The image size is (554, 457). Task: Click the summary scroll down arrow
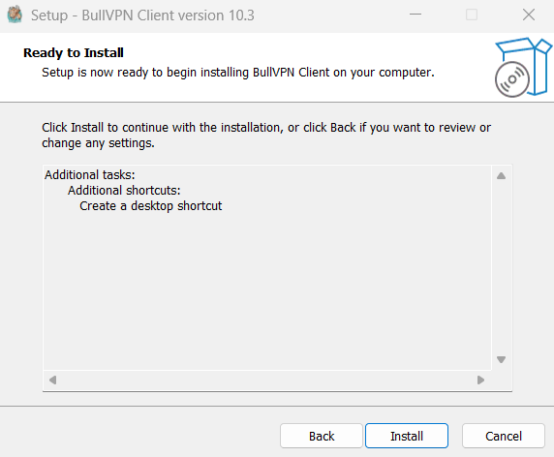(x=501, y=359)
